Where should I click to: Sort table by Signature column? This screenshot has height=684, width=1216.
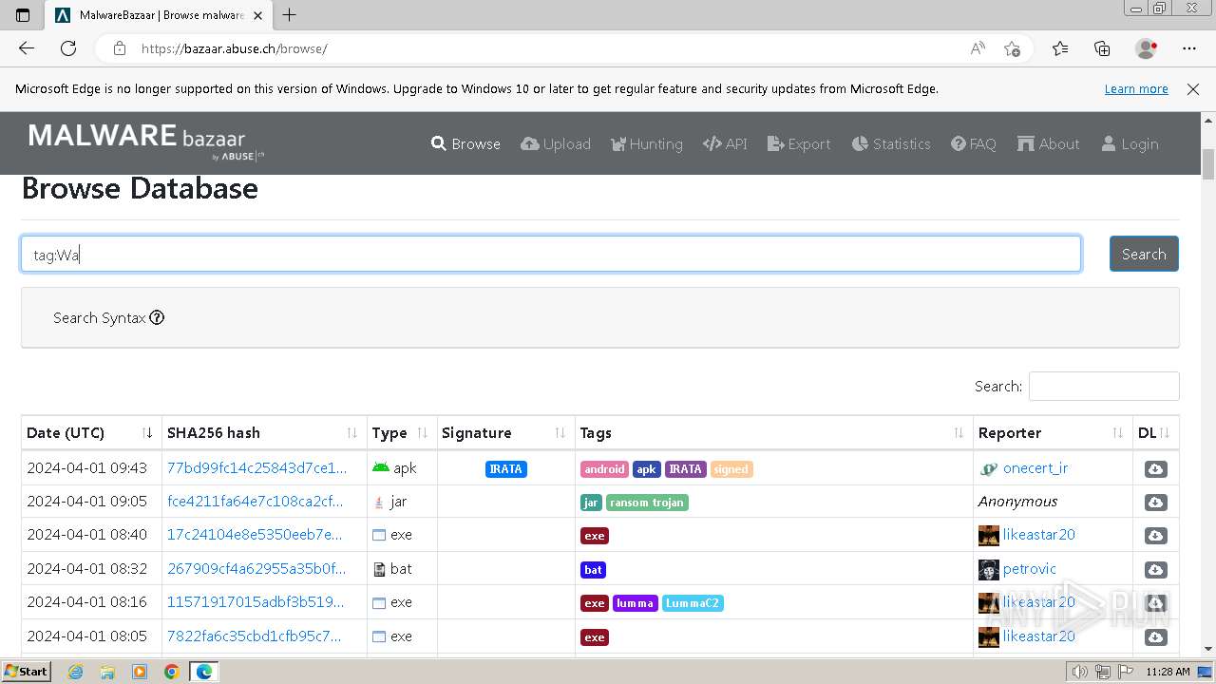pos(505,432)
